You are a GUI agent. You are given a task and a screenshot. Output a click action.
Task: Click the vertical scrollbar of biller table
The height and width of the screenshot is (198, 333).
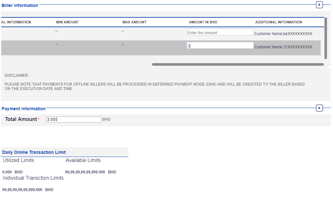(x=325, y=38)
